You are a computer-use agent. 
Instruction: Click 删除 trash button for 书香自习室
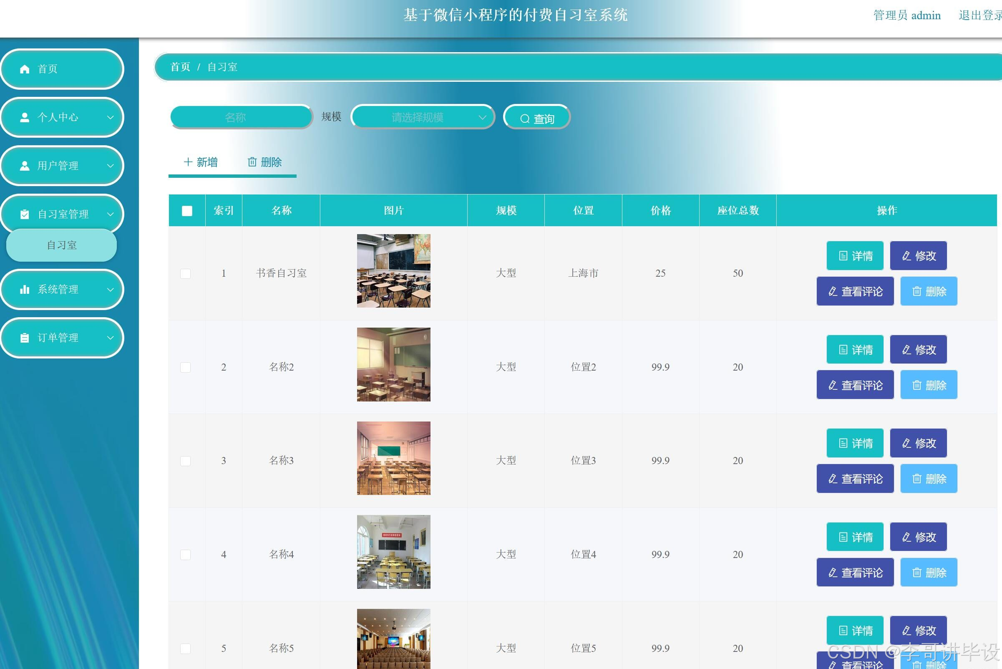pos(929,291)
